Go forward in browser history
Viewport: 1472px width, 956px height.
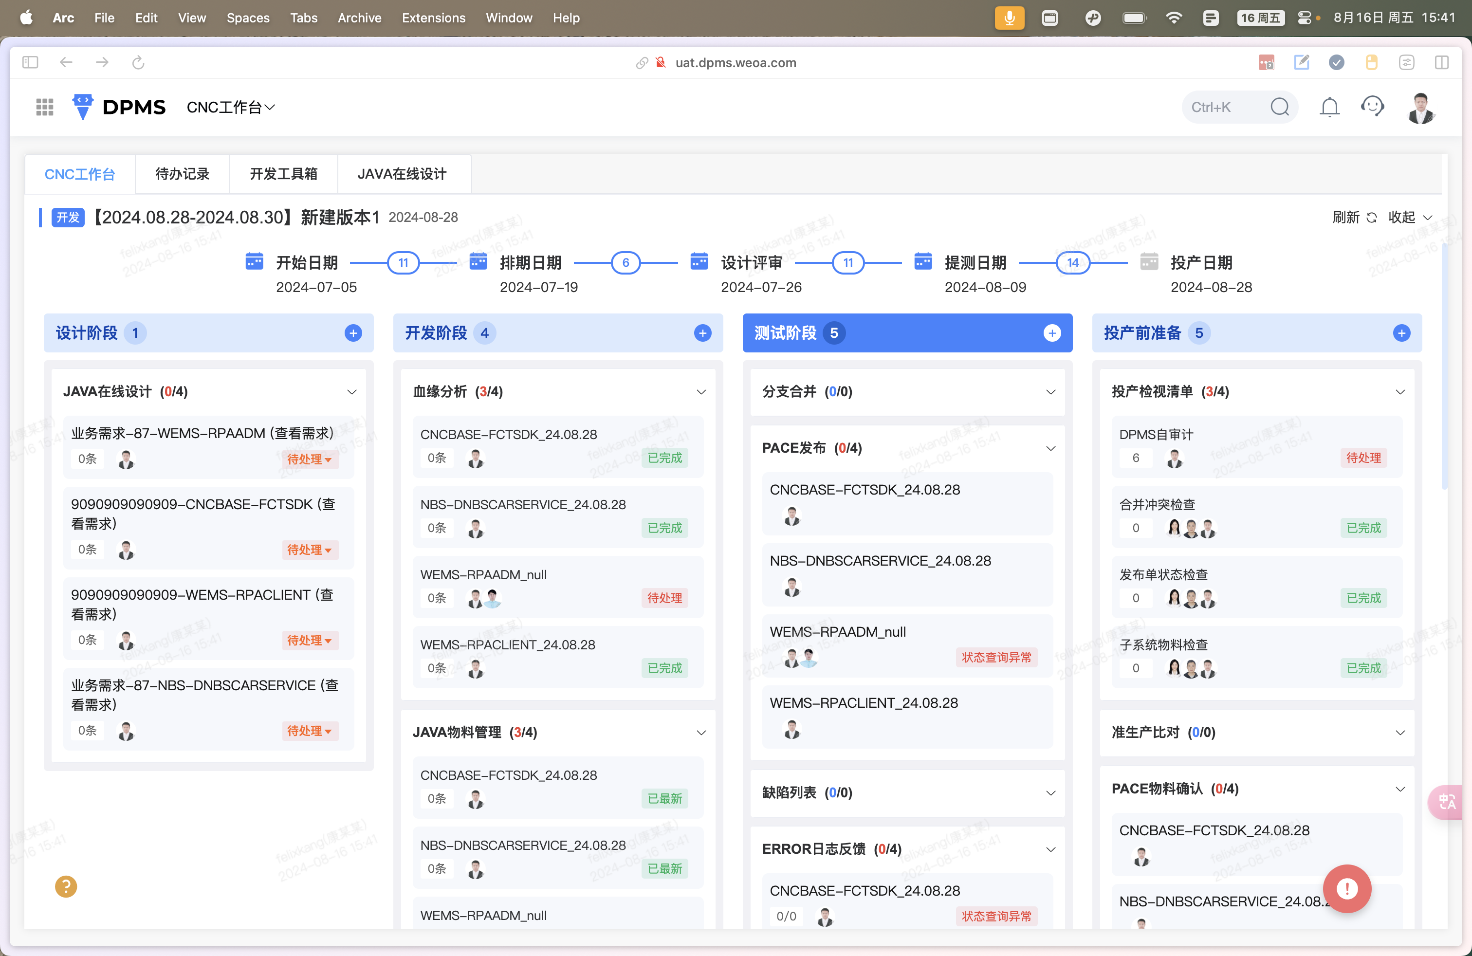tap(102, 62)
